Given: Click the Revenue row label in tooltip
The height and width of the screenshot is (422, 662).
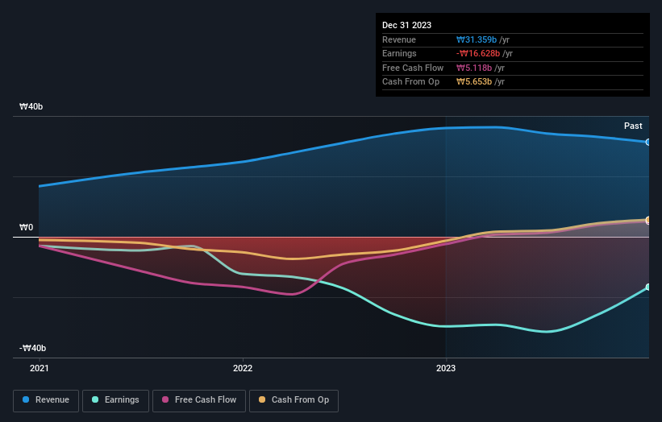Looking at the screenshot, I should point(399,39).
